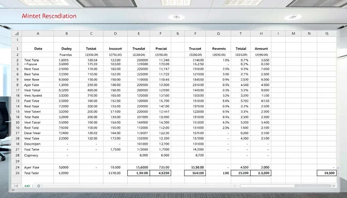The height and width of the screenshot is (198, 347).
Task: Click the bordered cell '164150'
Action: pos(195,173)
